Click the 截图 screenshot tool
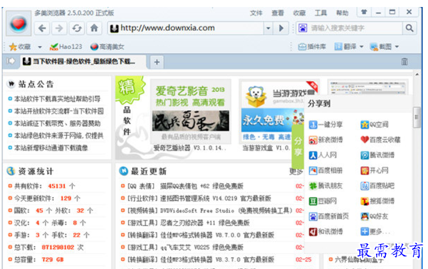The width and height of the screenshot is (428, 269). pos(381,47)
